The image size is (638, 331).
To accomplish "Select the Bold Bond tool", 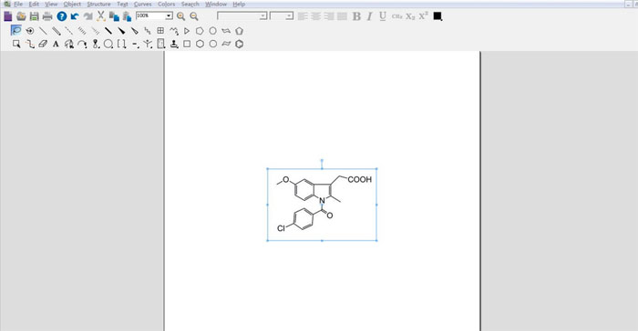I will click(x=108, y=31).
